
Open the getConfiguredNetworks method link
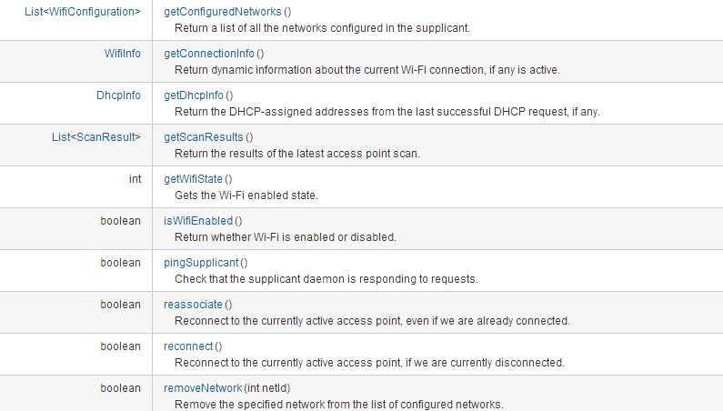click(x=222, y=12)
